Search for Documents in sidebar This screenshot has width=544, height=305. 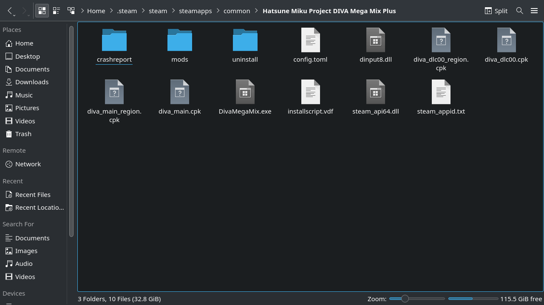[34, 238]
